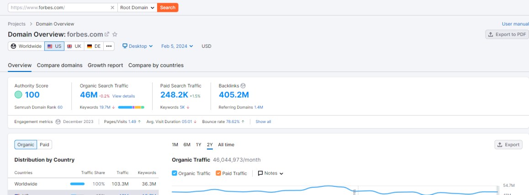This screenshot has width=529, height=195.
Task: Click Pages/Visits up arrow indicator
Action: tap(139, 122)
